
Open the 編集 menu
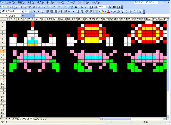(21, 2)
